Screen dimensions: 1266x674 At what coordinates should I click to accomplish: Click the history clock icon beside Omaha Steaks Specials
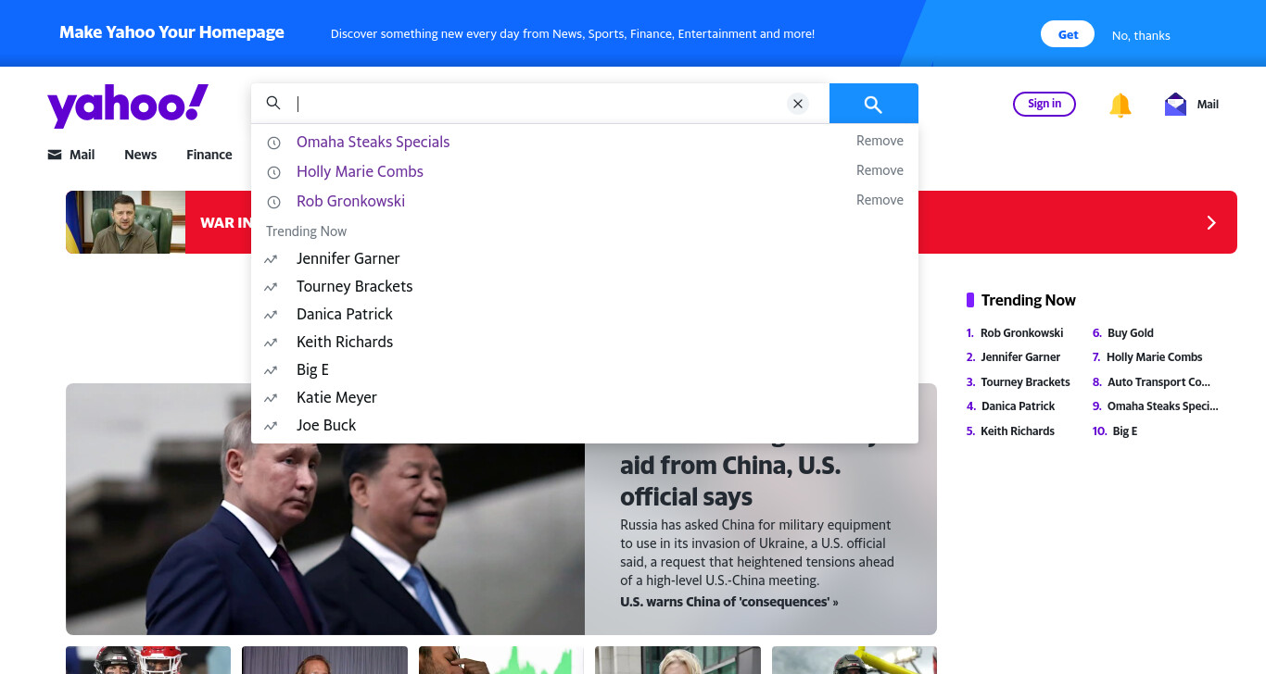pos(273,143)
